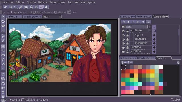Select the rectangular selection tool
The width and height of the screenshot is (182, 102).
[x=16, y=7]
